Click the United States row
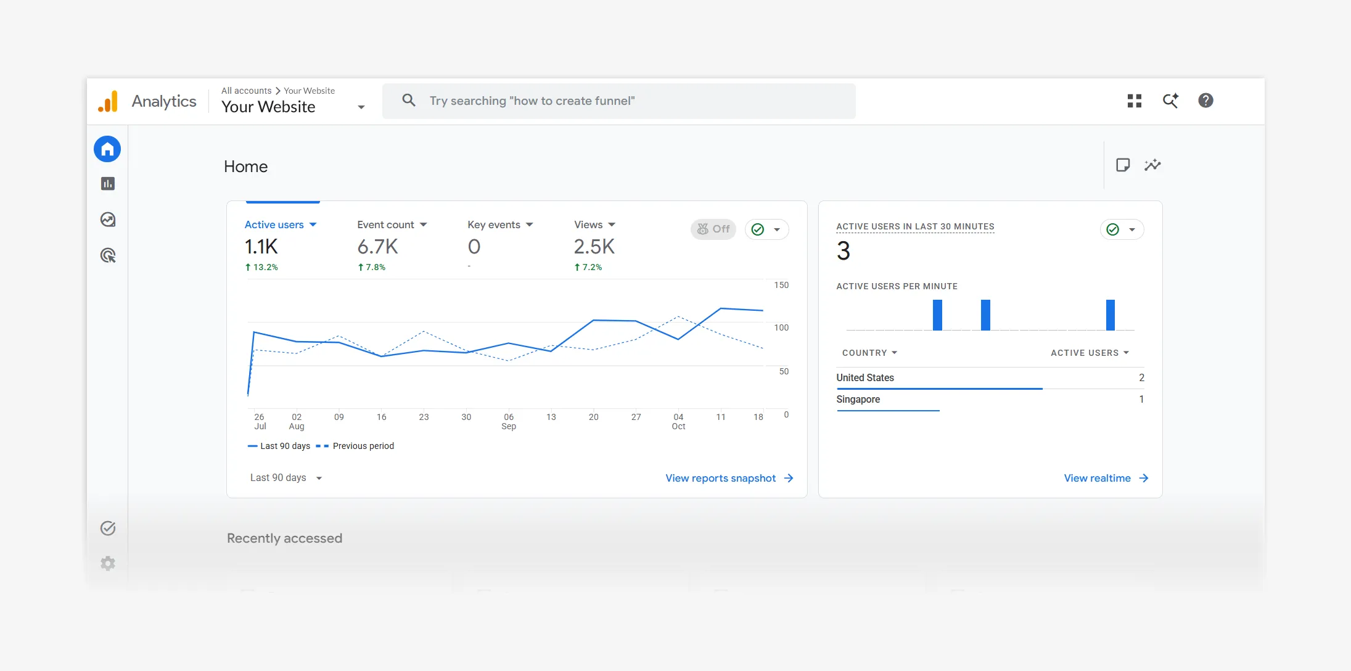The height and width of the screenshot is (671, 1351). 990,378
